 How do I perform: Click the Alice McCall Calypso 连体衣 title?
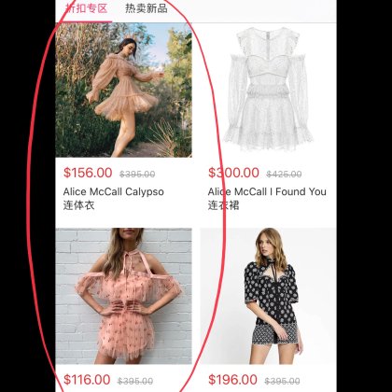[x=114, y=198]
